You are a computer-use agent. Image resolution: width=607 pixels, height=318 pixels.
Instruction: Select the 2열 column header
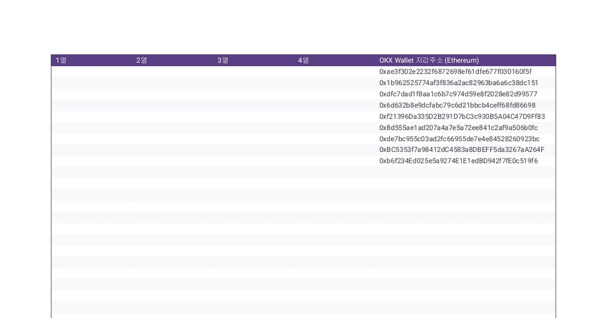click(x=142, y=61)
